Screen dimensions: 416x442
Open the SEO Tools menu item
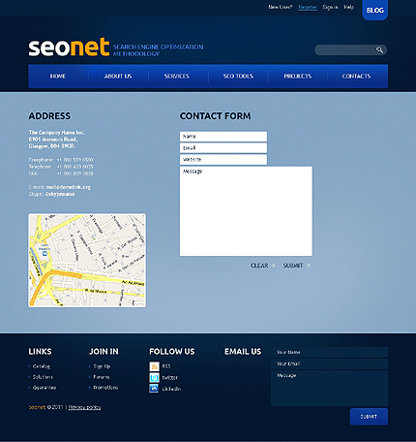[238, 77]
